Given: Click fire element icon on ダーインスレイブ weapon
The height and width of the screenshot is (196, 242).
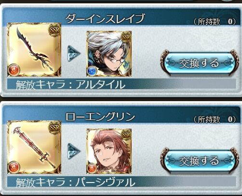Looking at the screenshot, I should point(13,70).
